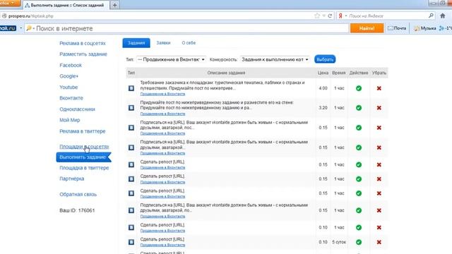Image resolution: width=452 pixels, height=254 pixels.
Task: Click the Yandex search magnifier icon
Action: pos(431,16)
